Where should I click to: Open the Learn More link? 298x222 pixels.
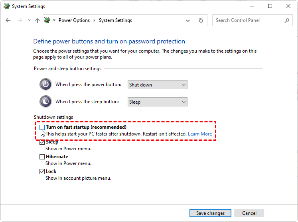click(200, 134)
